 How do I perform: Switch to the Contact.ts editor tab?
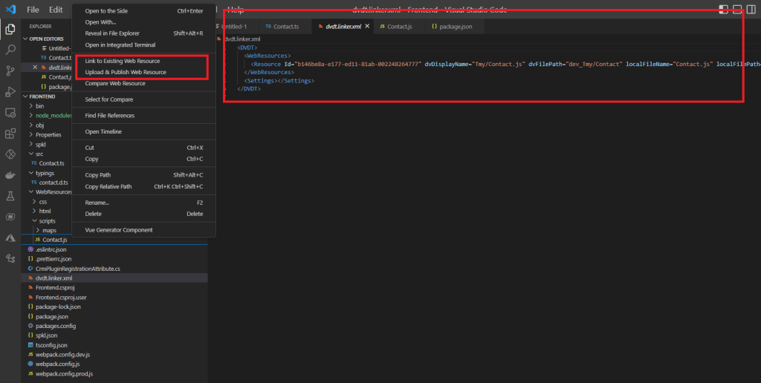(285, 27)
